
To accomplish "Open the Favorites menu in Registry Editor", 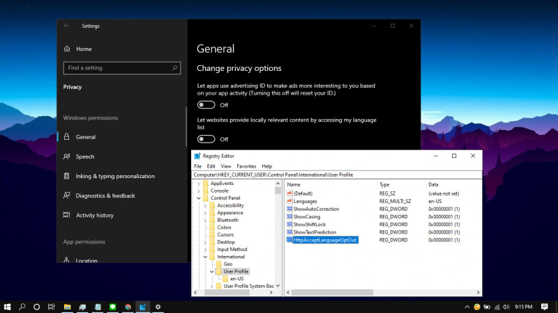I will (x=246, y=166).
